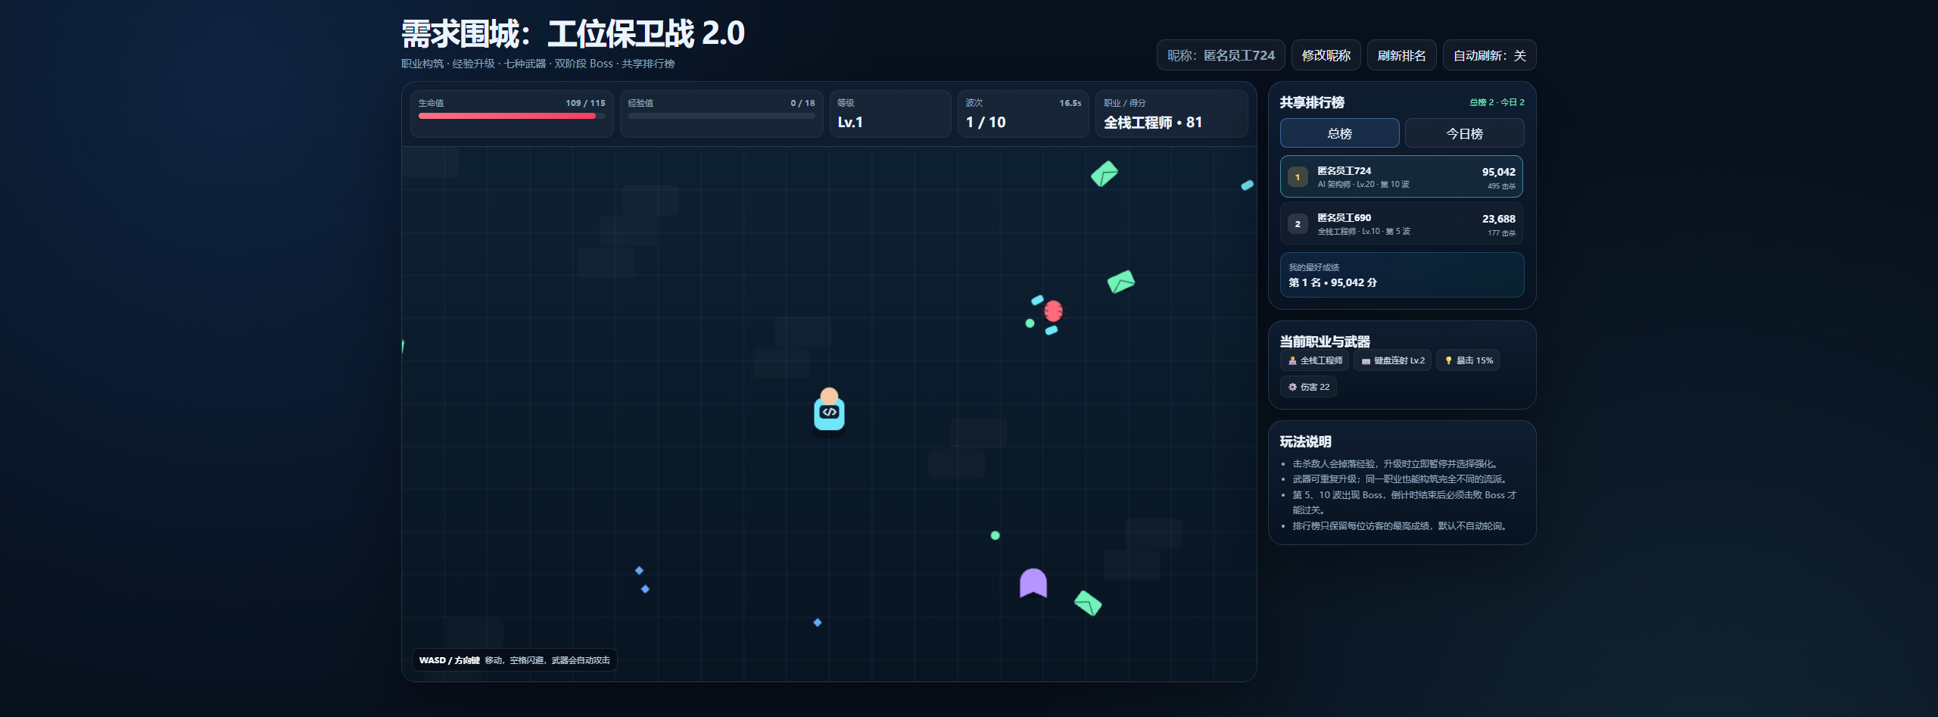Click the 我的最好成绩 score card
Screen dimensions: 1938x717
click(1401, 275)
